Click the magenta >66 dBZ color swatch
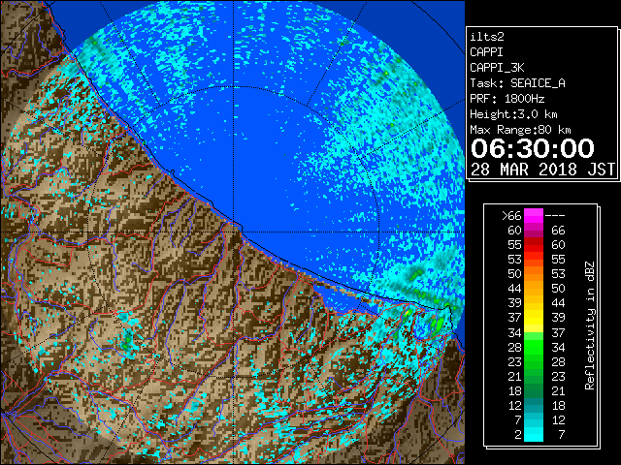Viewport: 621px width, 465px height. [x=534, y=216]
